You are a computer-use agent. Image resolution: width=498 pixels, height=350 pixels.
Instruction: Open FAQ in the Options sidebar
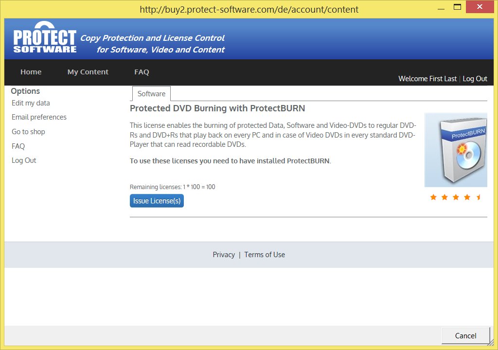point(18,146)
